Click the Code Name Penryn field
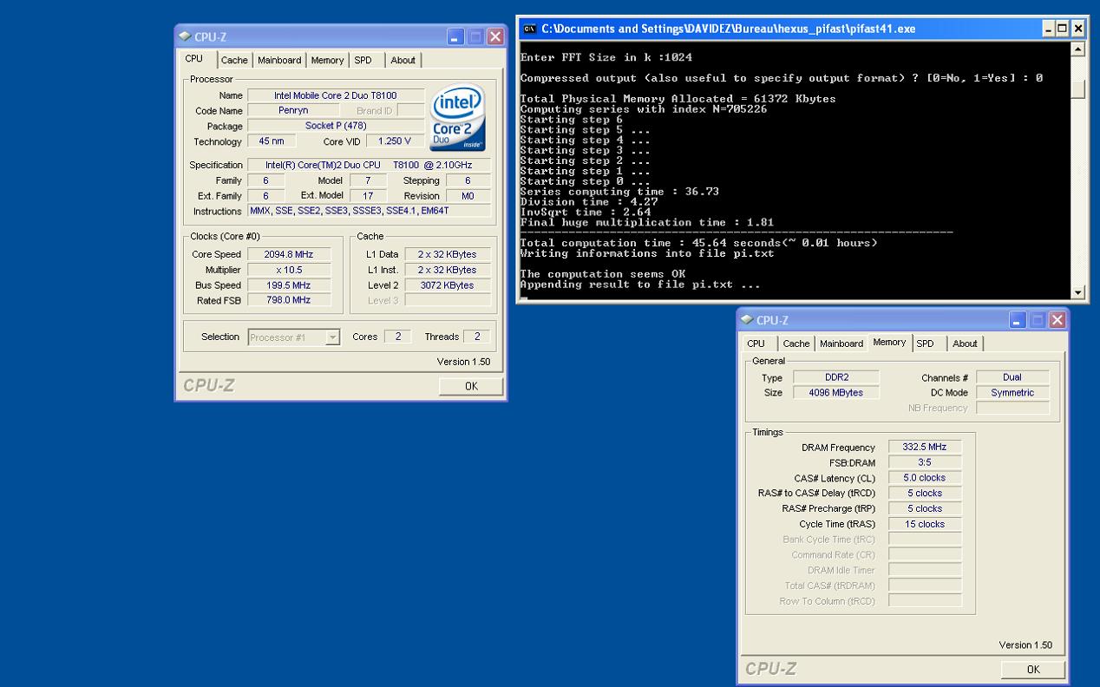Image resolution: width=1100 pixels, height=687 pixels. (x=292, y=111)
